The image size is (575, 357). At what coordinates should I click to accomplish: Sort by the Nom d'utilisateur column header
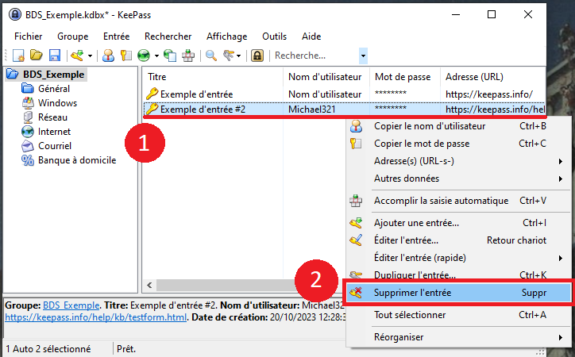pyautogui.click(x=326, y=77)
